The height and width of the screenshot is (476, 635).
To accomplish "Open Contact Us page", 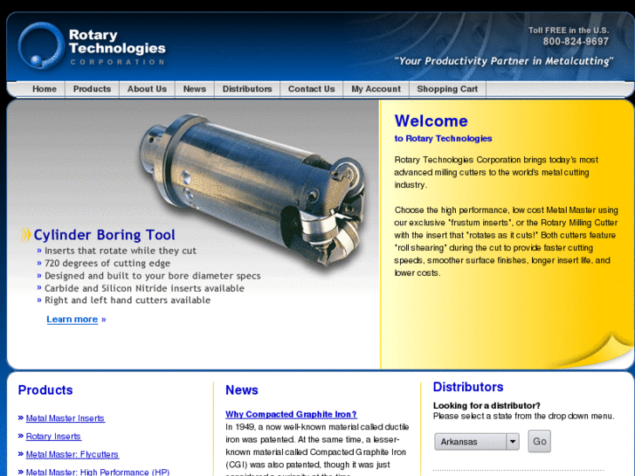I will (312, 89).
